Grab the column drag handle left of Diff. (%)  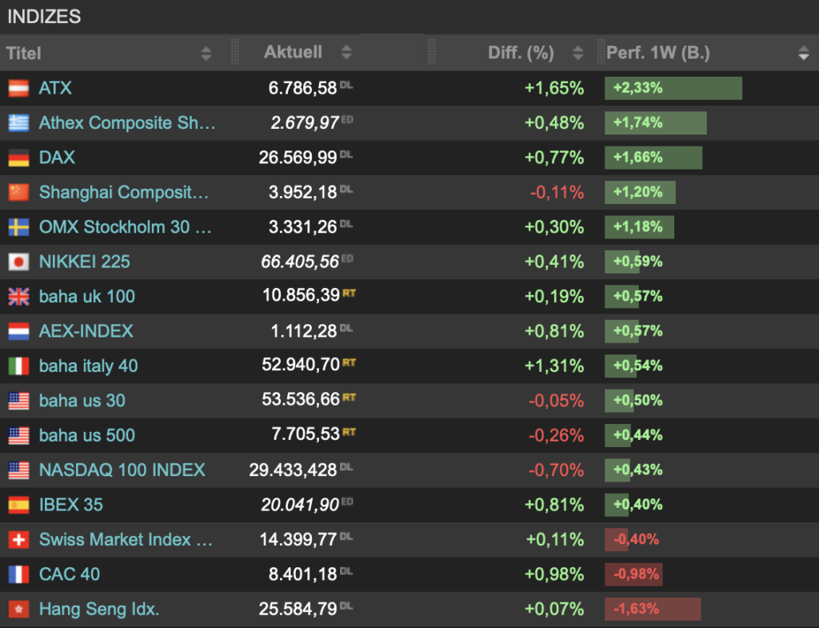coord(431,52)
